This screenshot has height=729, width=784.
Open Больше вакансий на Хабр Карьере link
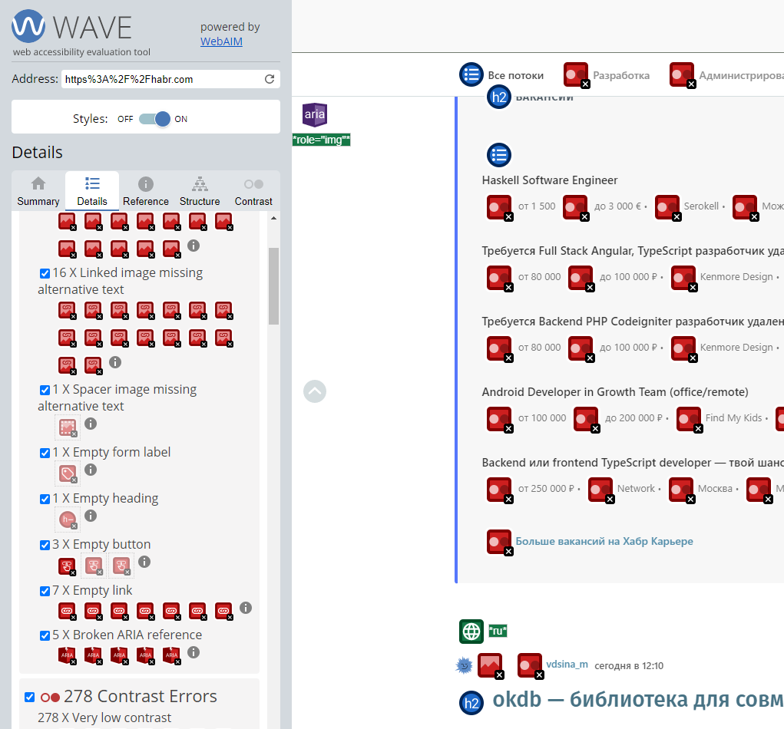click(604, 541)
